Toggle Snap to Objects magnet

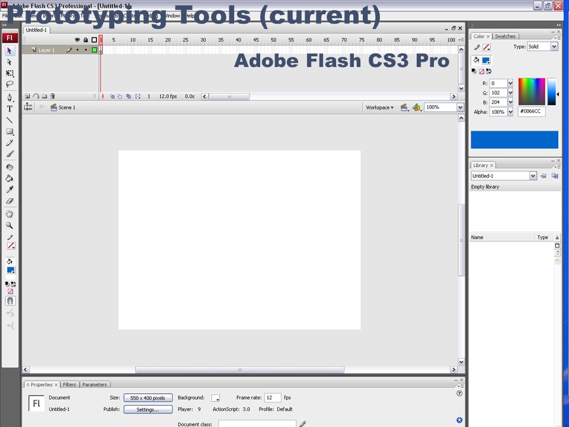(10, 301)
